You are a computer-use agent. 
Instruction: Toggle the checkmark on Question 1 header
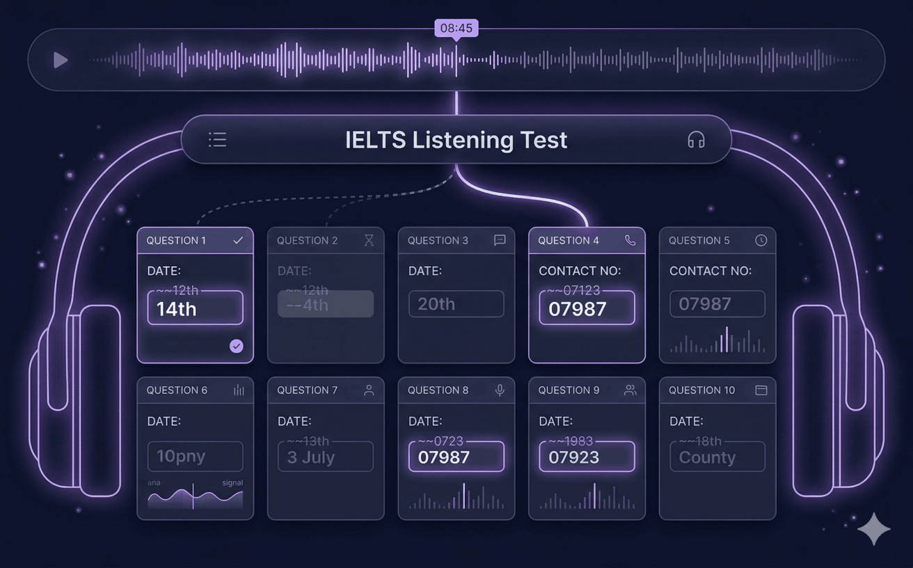pos(237,239)
